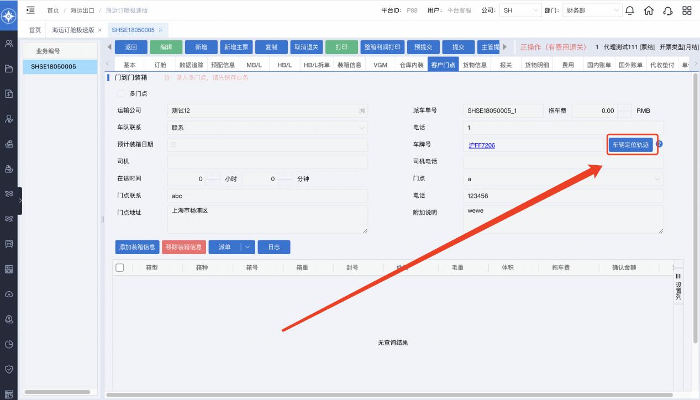Click the 门点联系 input field

267,196
